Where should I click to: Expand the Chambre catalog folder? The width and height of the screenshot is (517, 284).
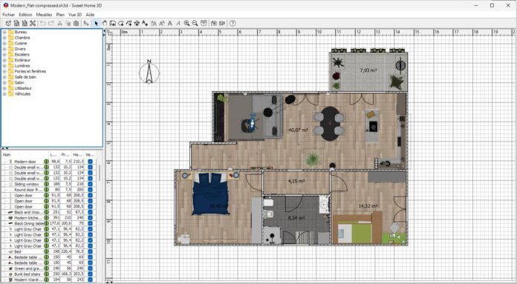click(x=4, y=38)
